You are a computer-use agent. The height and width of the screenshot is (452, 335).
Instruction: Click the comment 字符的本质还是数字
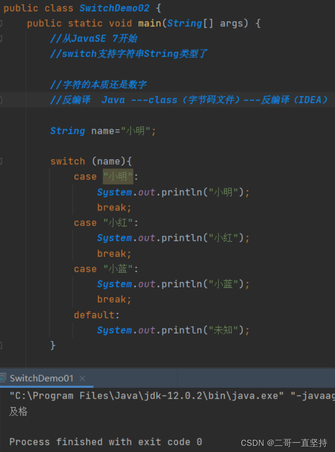tap(99, 85)
